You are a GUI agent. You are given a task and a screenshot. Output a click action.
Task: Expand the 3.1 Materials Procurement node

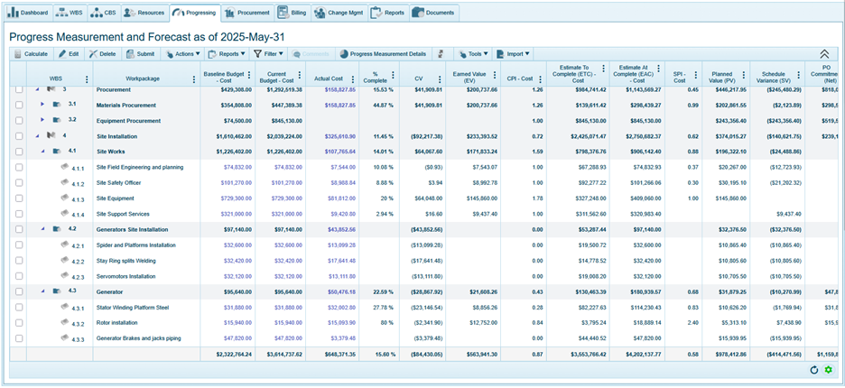coord(42,105)
